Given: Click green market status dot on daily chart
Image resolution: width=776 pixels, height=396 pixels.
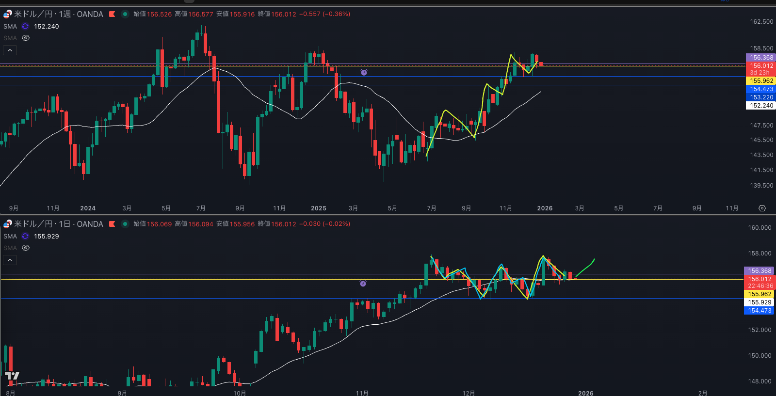Looking at the screenshot, I should [x=125, y=224].
